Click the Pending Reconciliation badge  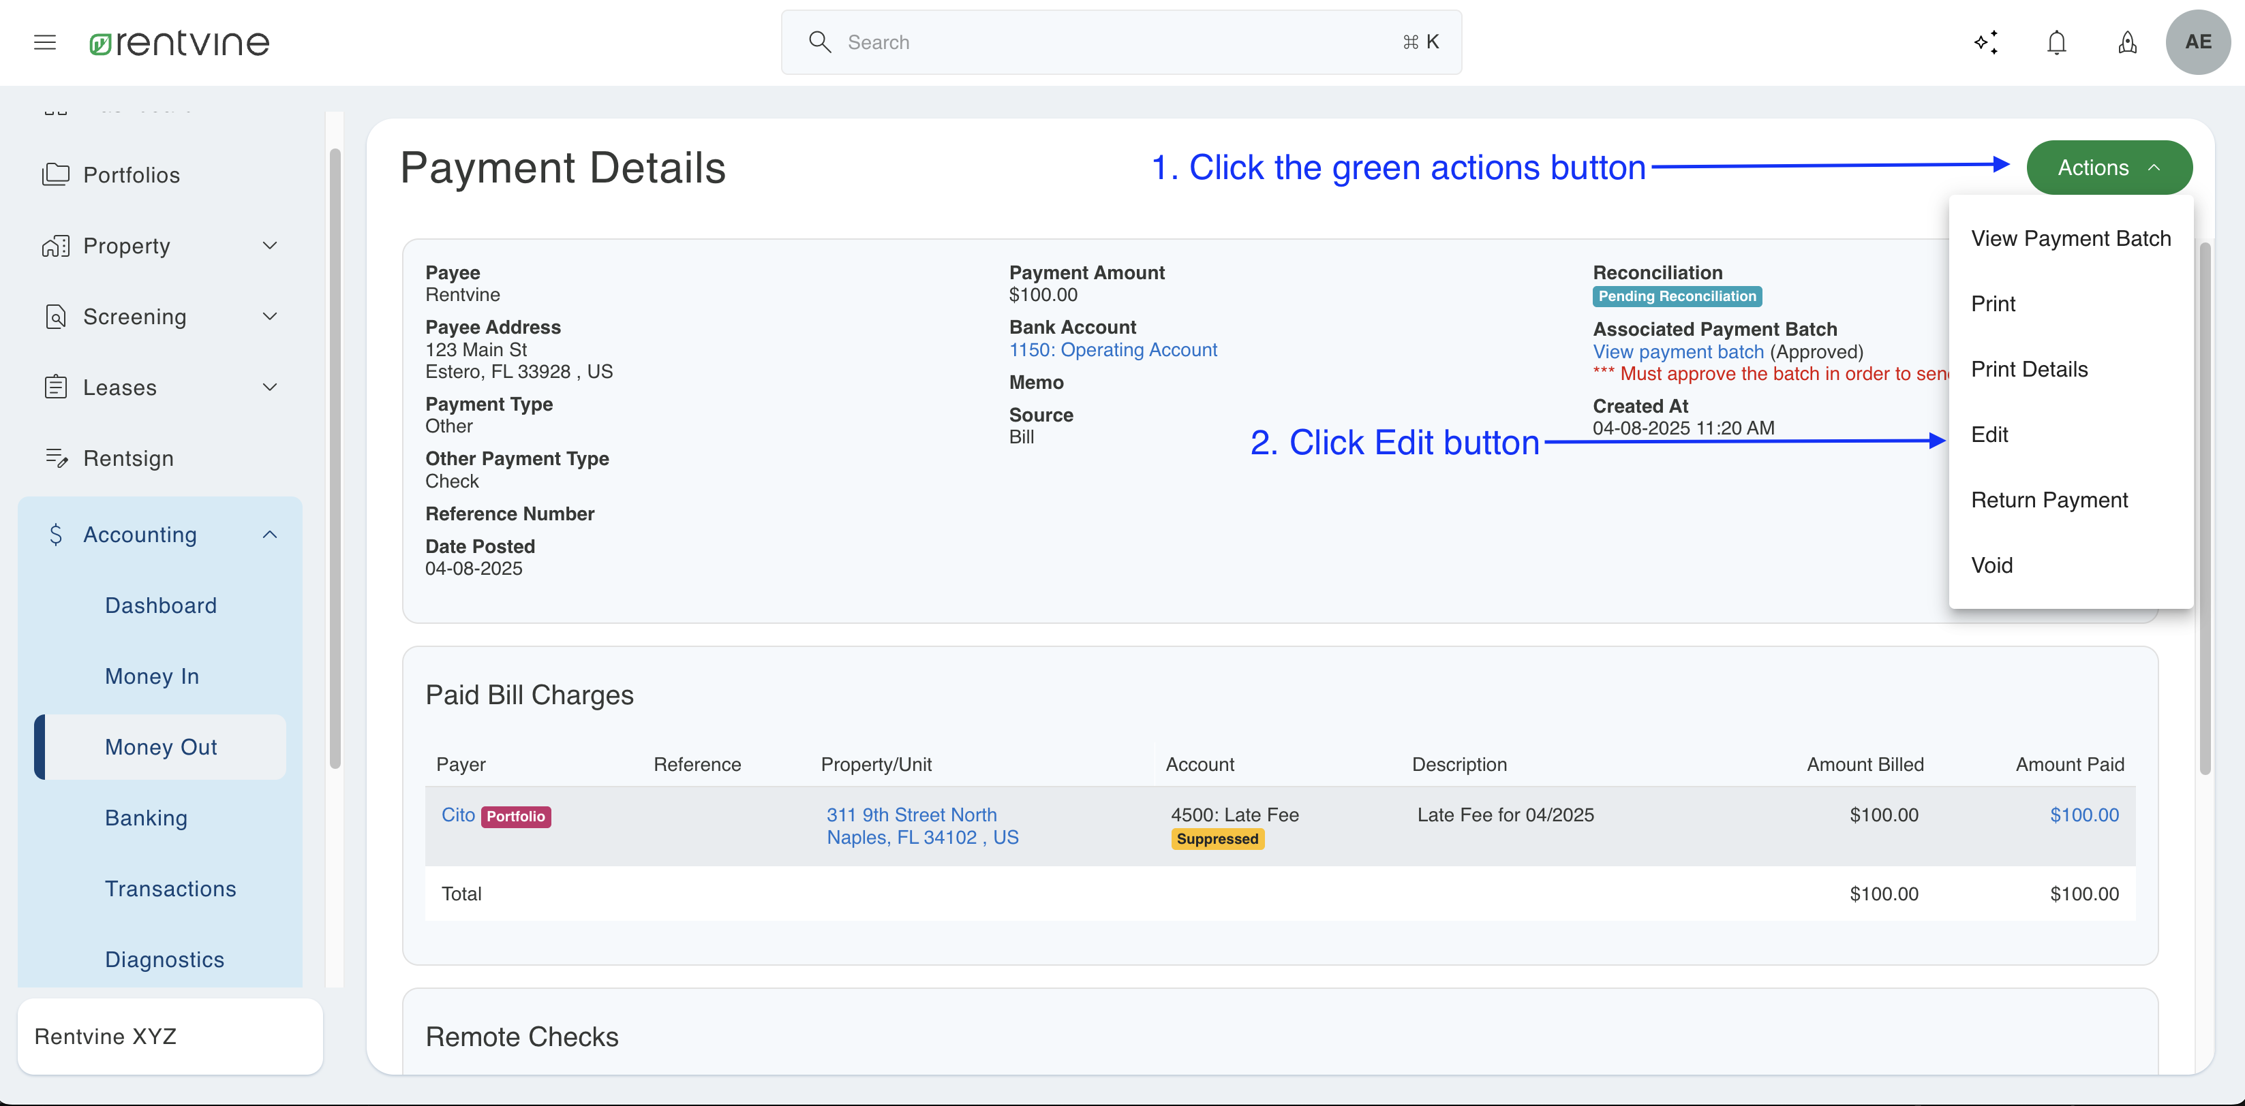(x=1677, y=296)
